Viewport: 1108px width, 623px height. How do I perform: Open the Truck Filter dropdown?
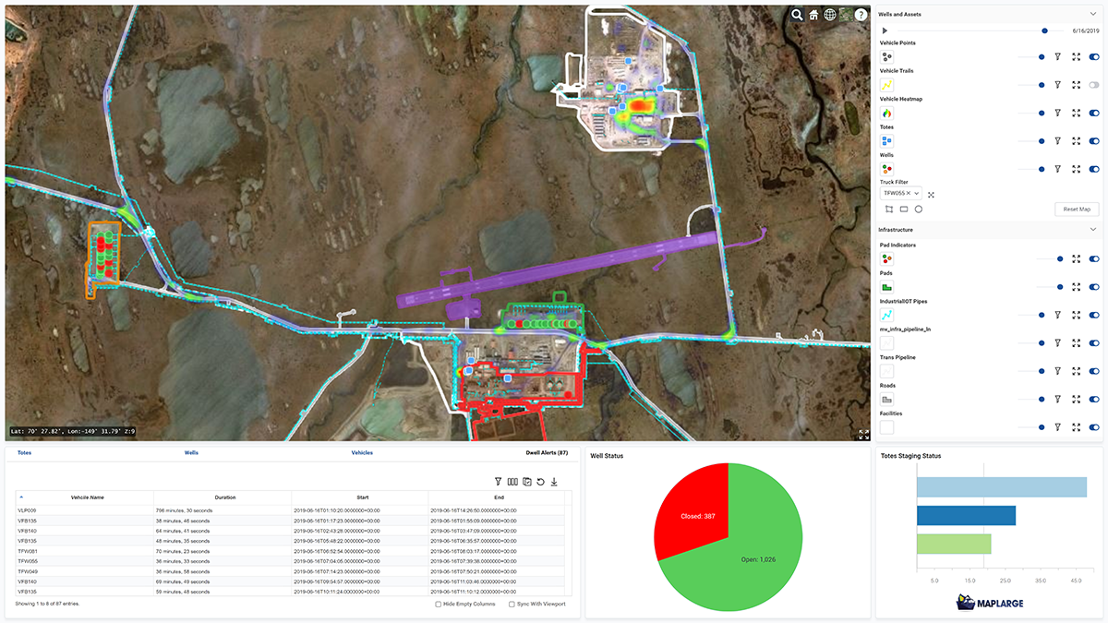917,194
